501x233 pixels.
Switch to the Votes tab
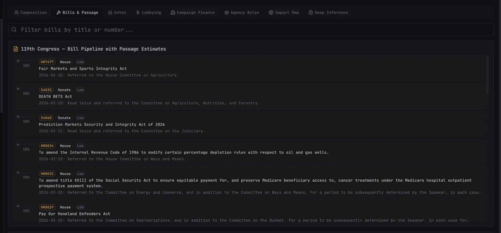click(x=117, y=13)
